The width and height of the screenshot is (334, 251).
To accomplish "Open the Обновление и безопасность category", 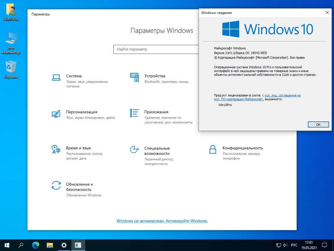I will (x=77, y=189).
